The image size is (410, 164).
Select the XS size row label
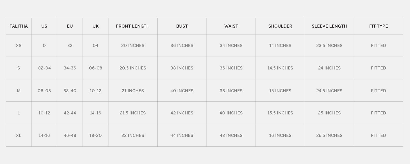tap(19, 45)
